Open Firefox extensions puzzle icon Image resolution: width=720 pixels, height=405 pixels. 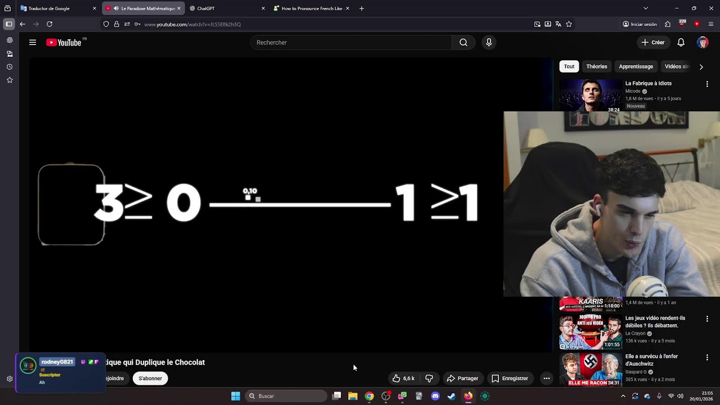click(668, 24)
